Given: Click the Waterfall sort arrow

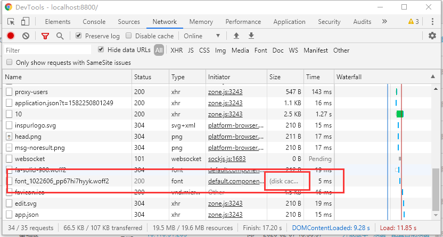Looking at the screenshot, I should (x=433, y=77).
